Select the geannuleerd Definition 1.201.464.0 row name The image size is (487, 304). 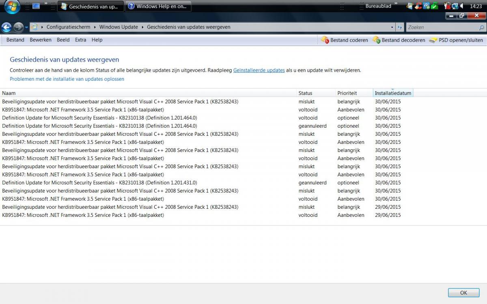[99, 126]
